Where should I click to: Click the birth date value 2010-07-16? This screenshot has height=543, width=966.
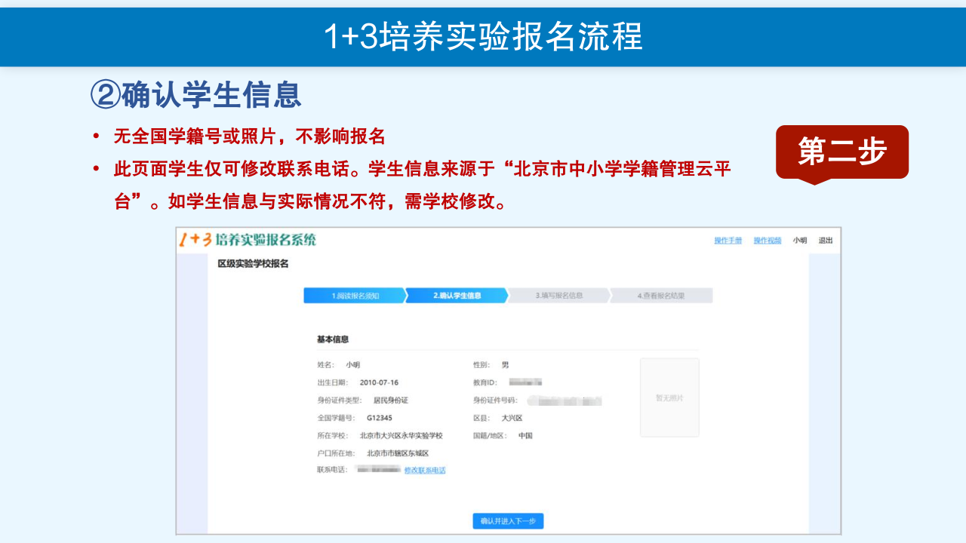coord(379,382)
